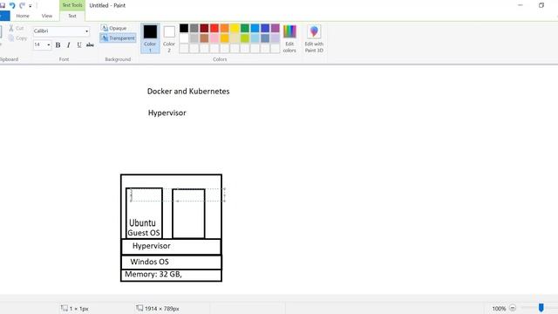The image size is (558, 314).
Task: Pick the brown color swatch
Action: click(204, 38)
